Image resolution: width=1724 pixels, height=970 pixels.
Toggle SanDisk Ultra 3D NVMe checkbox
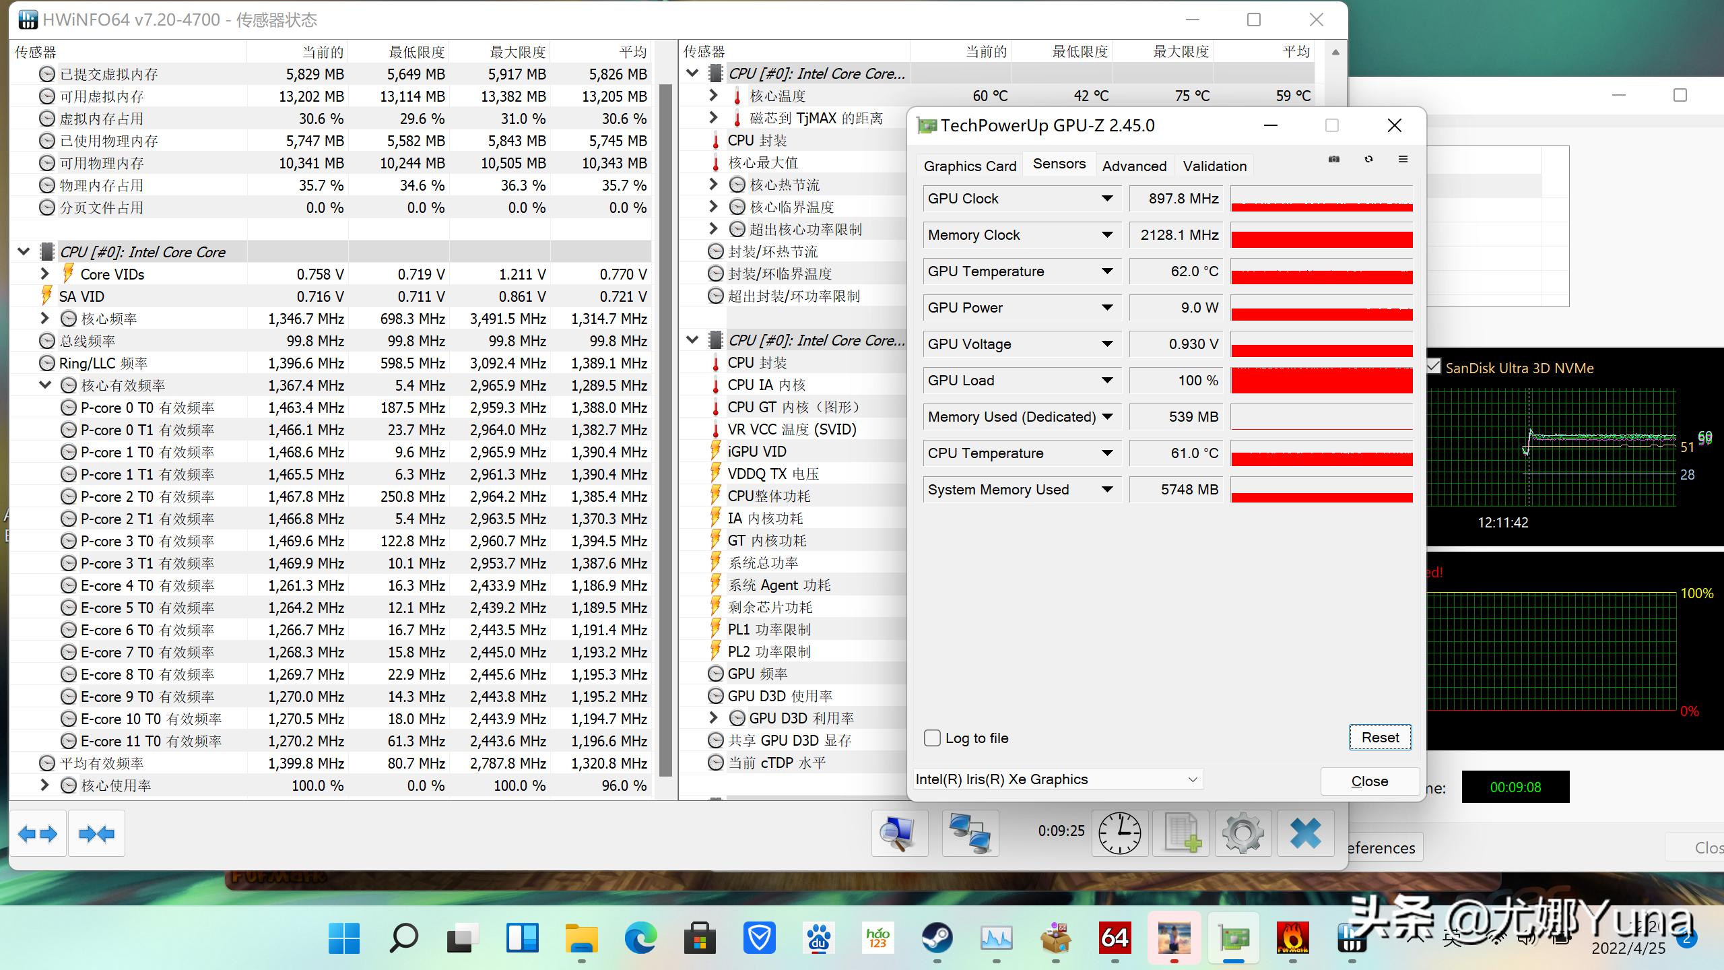tap(1434, 367)
